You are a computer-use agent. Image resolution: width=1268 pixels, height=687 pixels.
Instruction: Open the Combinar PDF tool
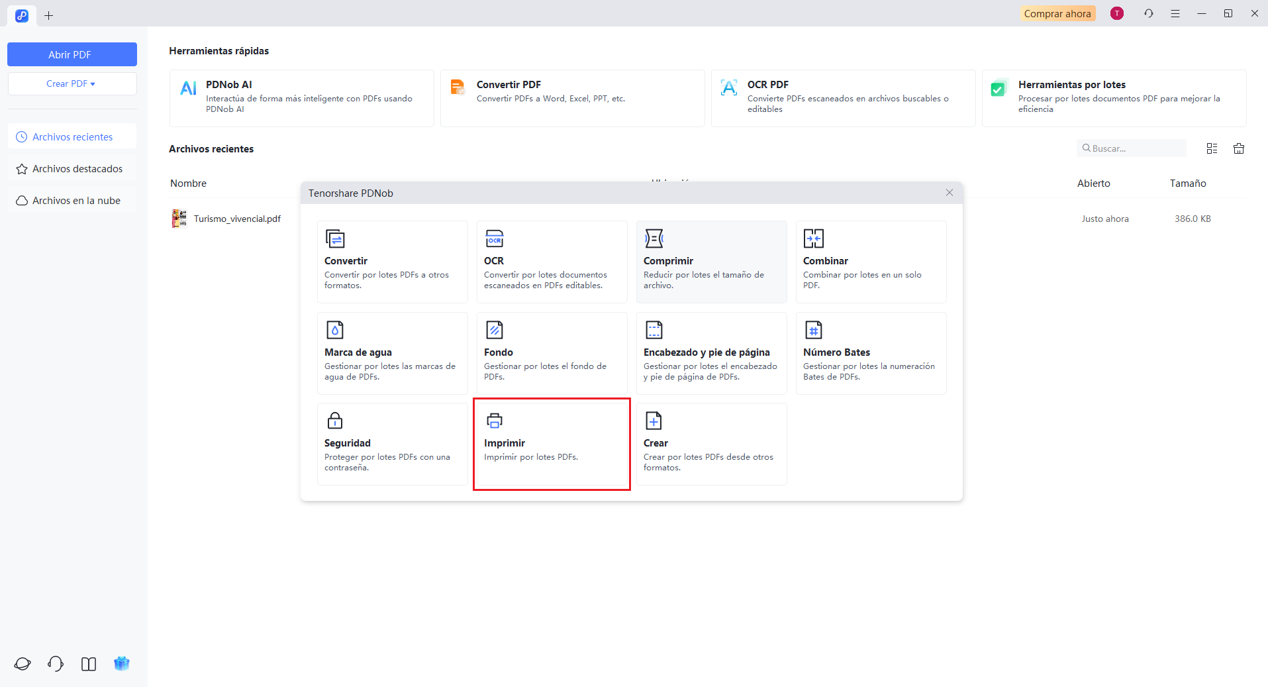point(871,262)
